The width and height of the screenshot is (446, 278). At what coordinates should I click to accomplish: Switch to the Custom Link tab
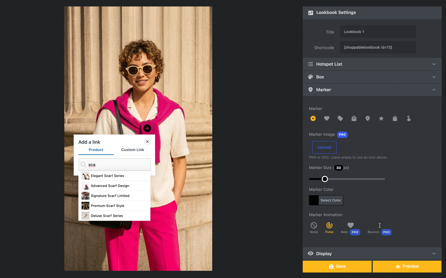pos(133,150)
